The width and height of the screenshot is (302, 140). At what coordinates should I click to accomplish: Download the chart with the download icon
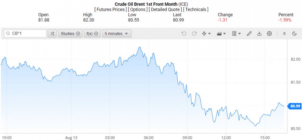click(259, 33)
